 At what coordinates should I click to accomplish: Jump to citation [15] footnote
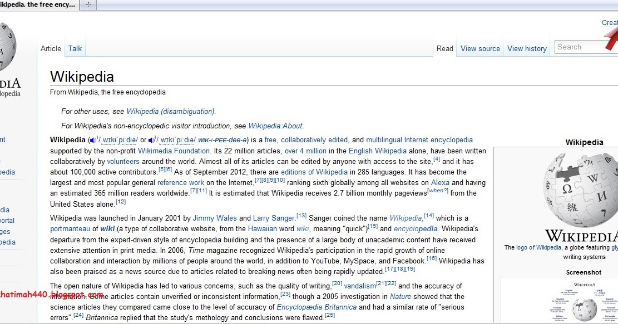[x=373, y=226]
